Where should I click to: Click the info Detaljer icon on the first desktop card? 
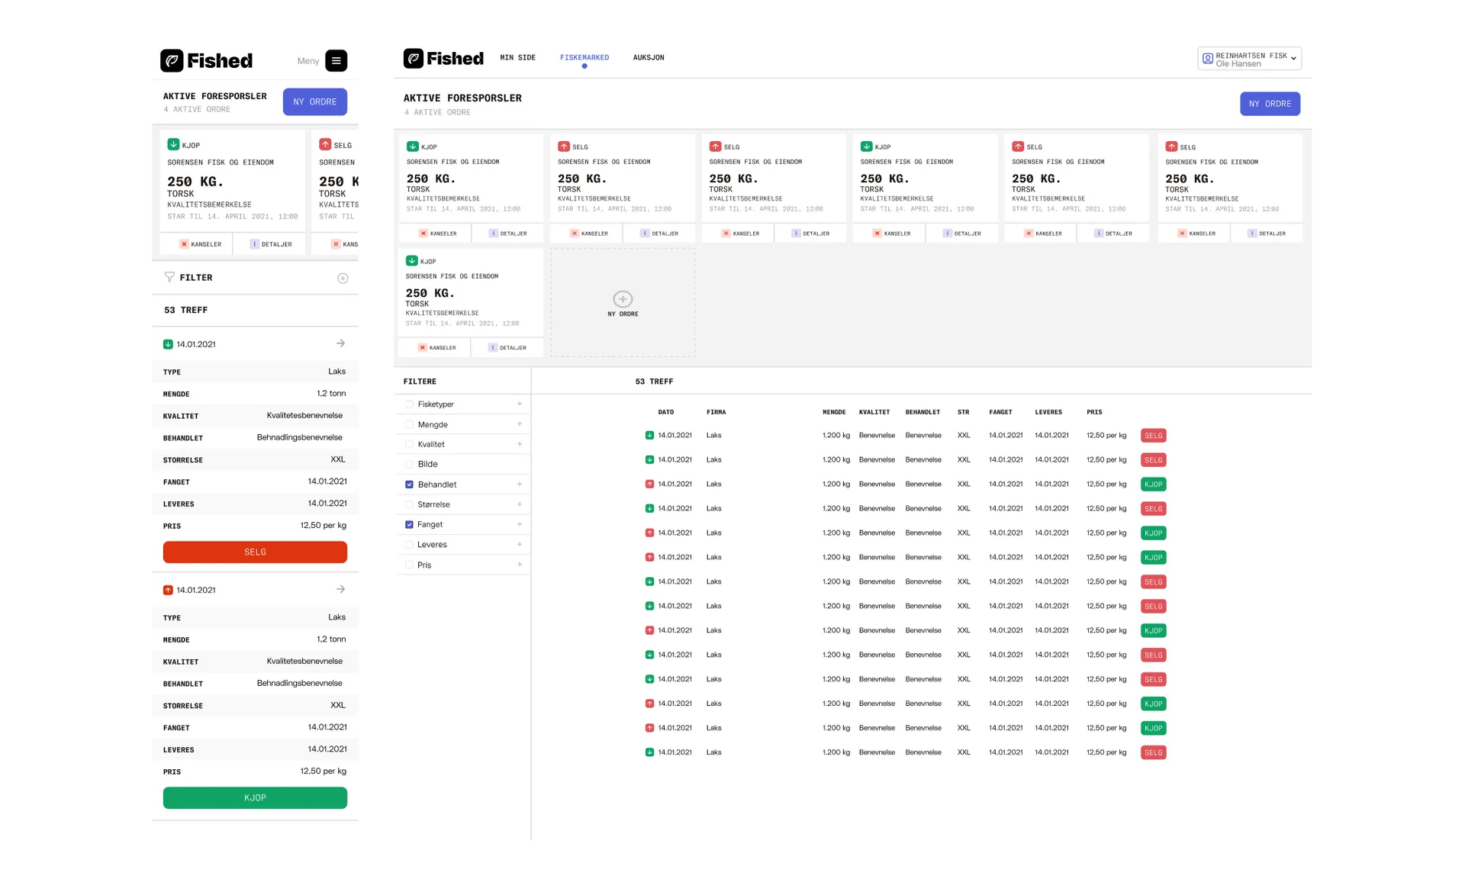[494, 233]
